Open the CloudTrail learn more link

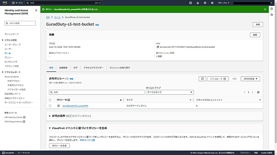(x=87, y=140)
